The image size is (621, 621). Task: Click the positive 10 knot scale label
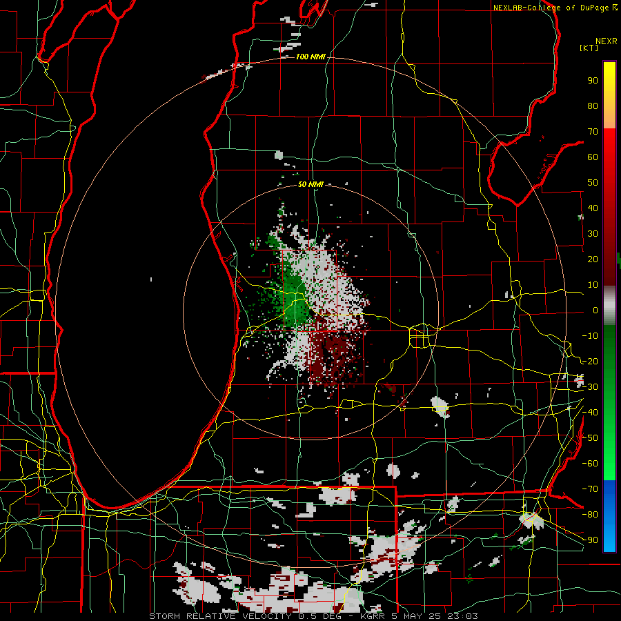(x=593, y=285)
